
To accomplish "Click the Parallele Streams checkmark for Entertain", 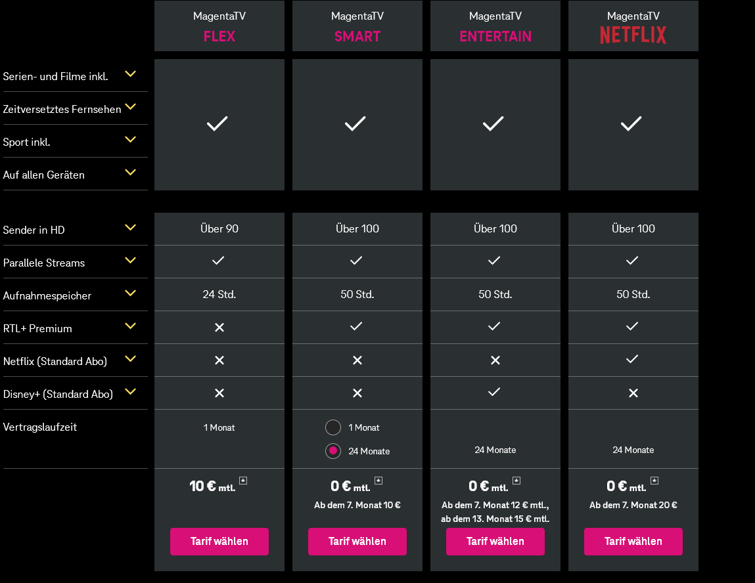I will 494,261.
